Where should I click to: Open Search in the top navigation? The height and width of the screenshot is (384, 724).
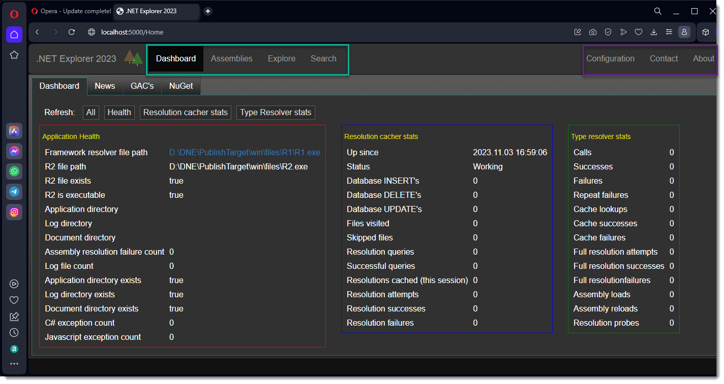click(323, 59)
